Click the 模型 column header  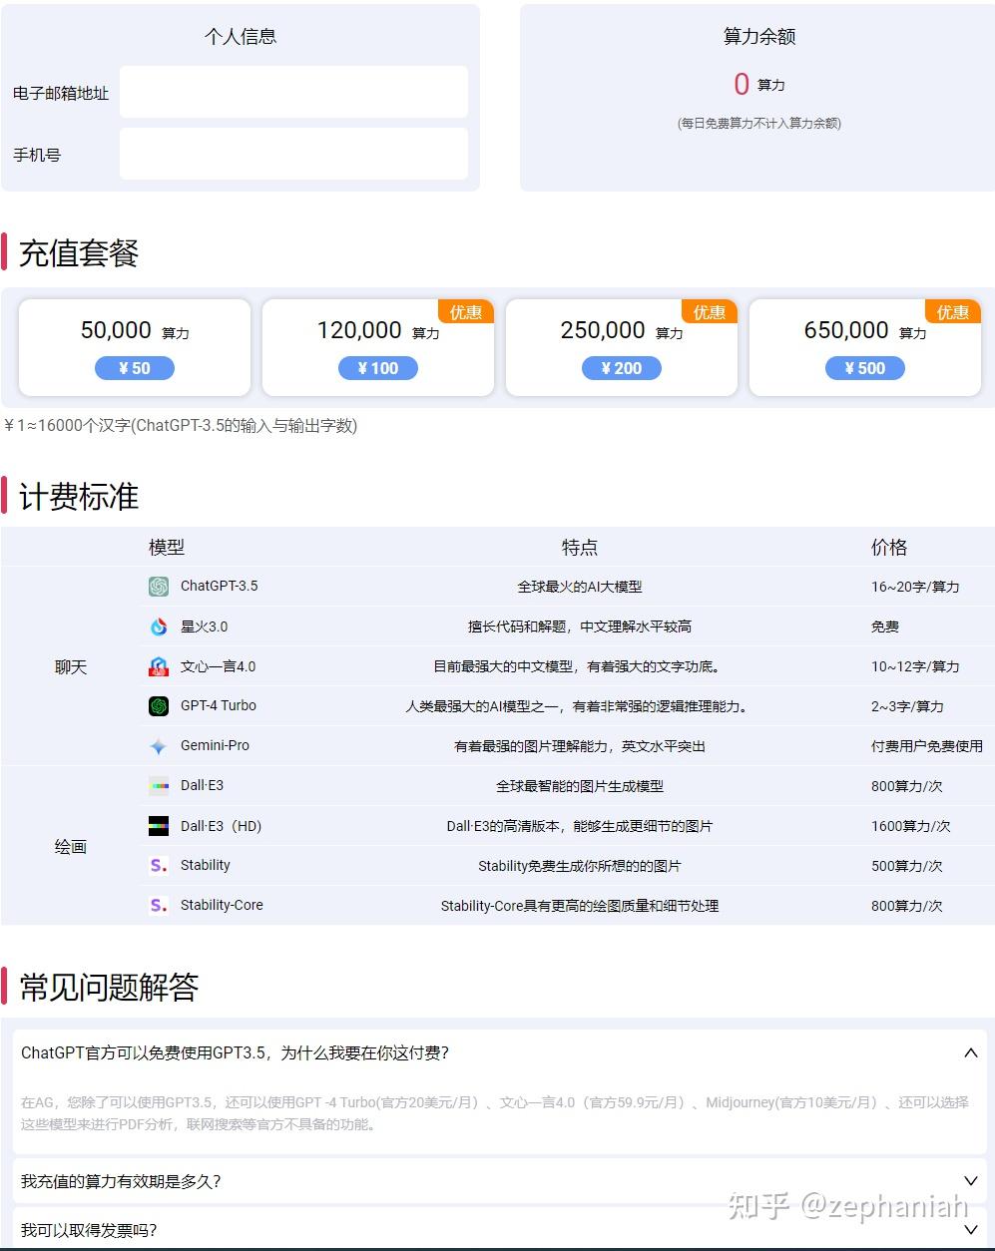click(x=167, y=547)
